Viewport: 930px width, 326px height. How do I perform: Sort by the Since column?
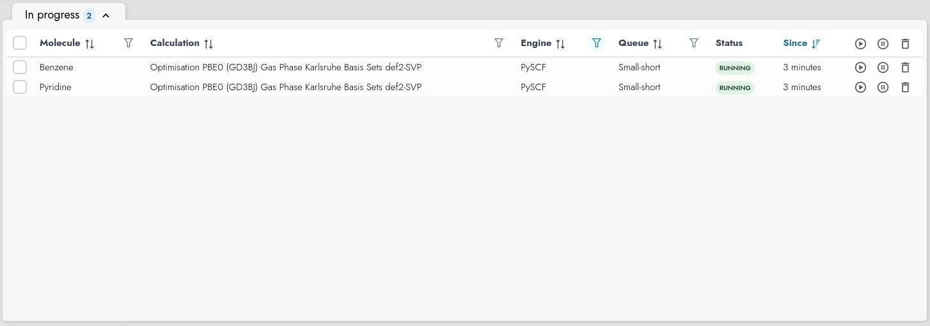816,43
